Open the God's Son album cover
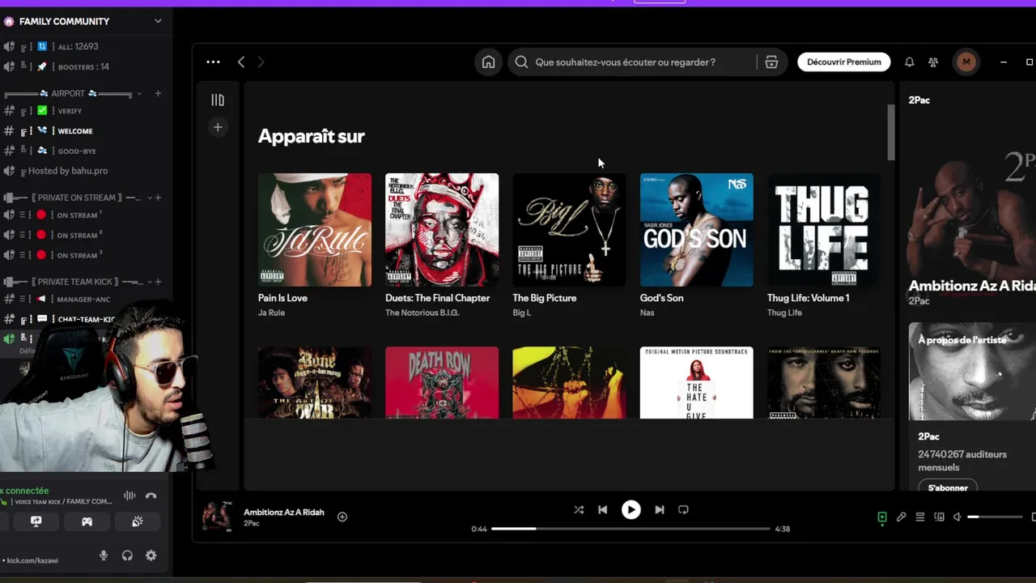 pos(697,230)
